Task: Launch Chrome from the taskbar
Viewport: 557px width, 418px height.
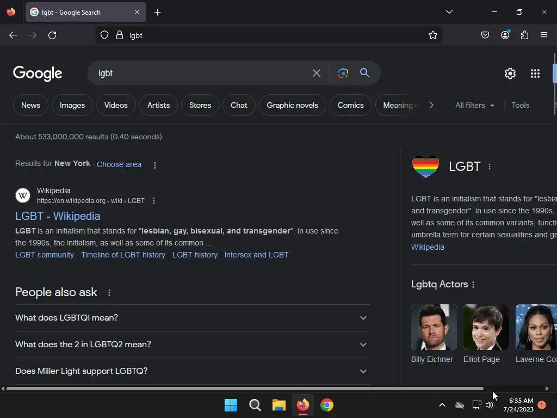Action: (327, 405)
